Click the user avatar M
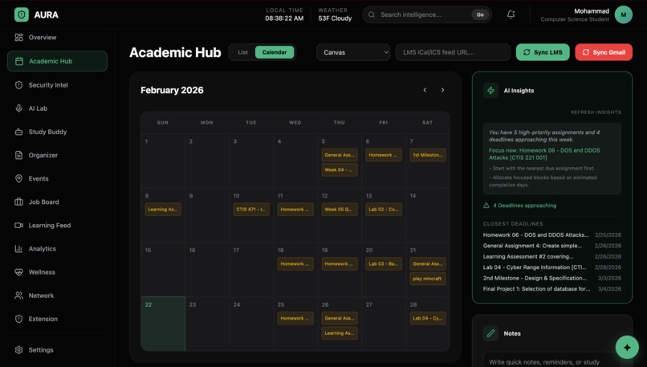647x367 pixels. (x=624, y=15)
